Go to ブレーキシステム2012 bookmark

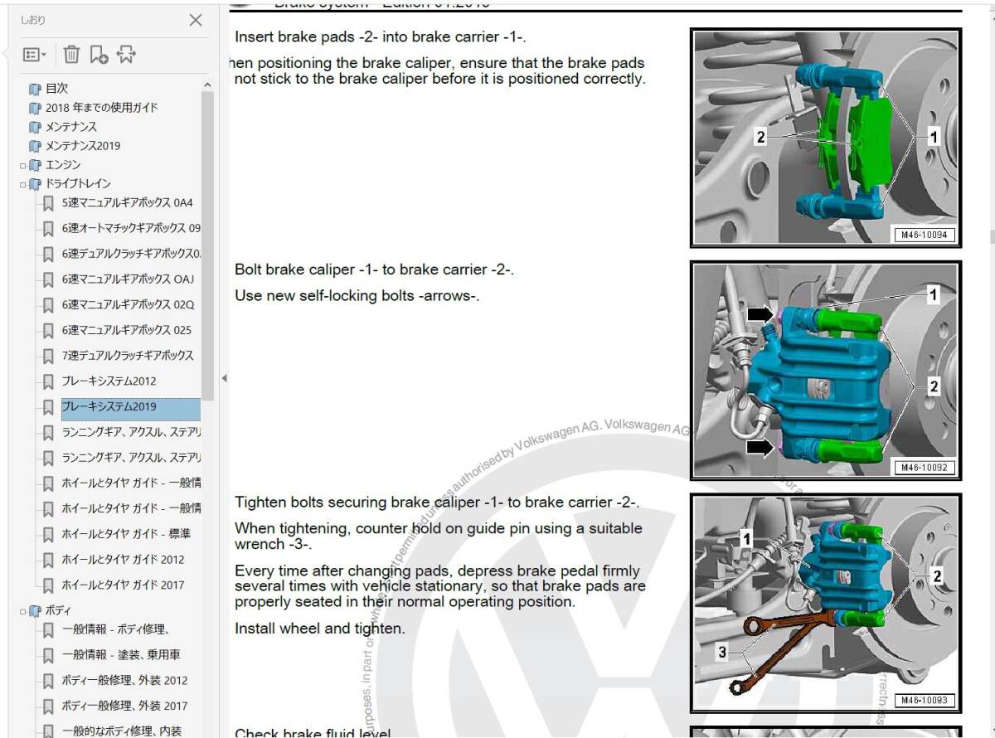click(x=109, y=381)
